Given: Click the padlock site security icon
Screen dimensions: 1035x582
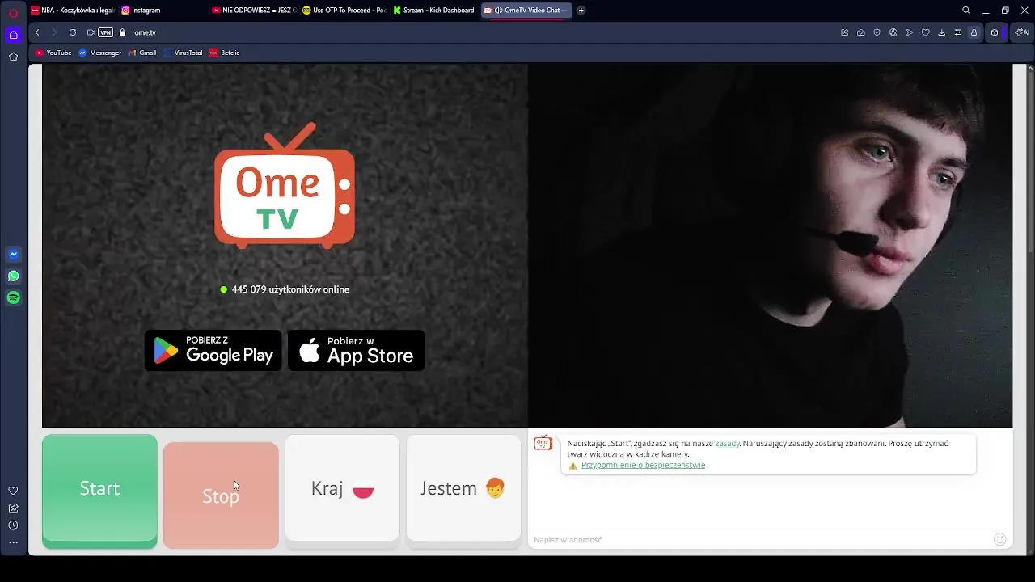Looking at the screenshot, I should [123, 32].
